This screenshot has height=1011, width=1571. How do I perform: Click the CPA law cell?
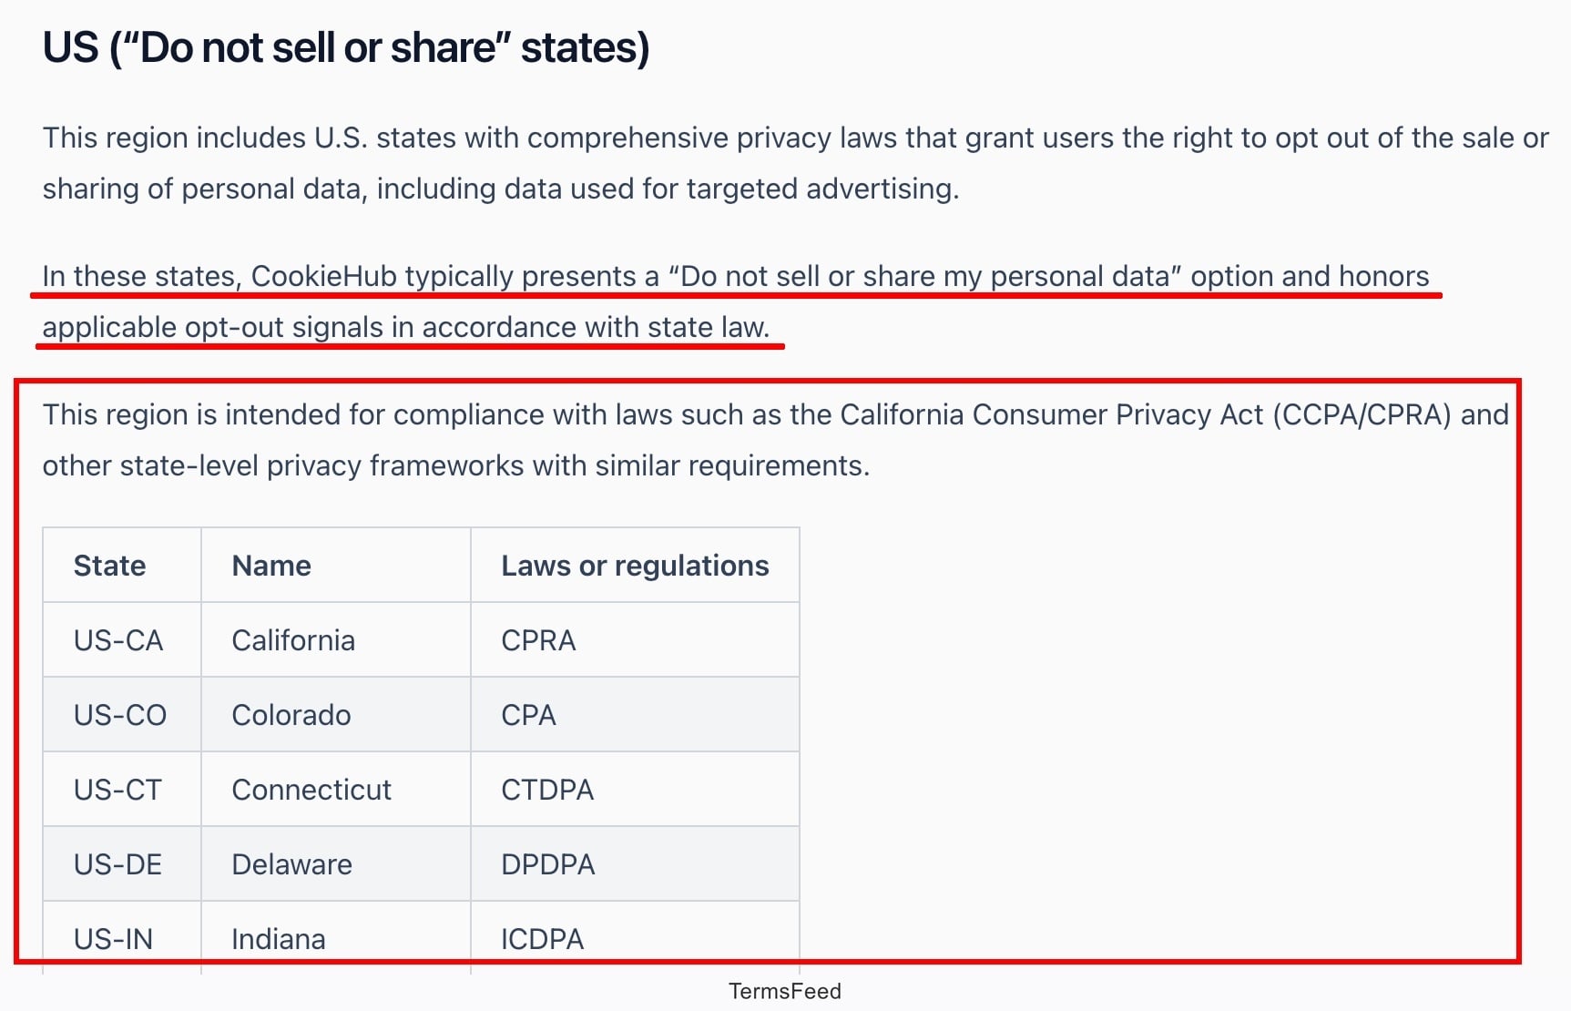(x=635, y=714)
